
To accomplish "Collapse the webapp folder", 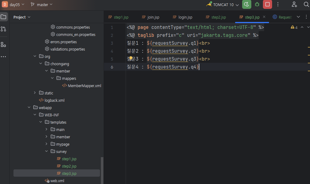I will point(29,107).
